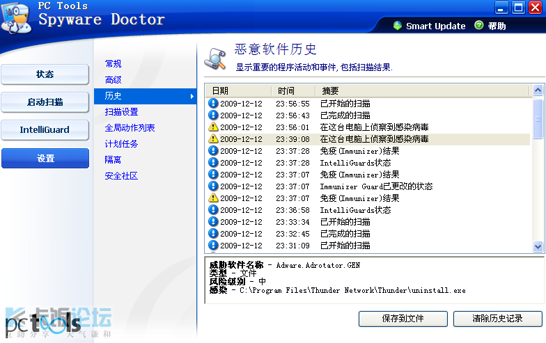Click warning icon of 23:37:07 Immunizer result row
The height and width of the screenshot is (343, 546).
(213, 198)
